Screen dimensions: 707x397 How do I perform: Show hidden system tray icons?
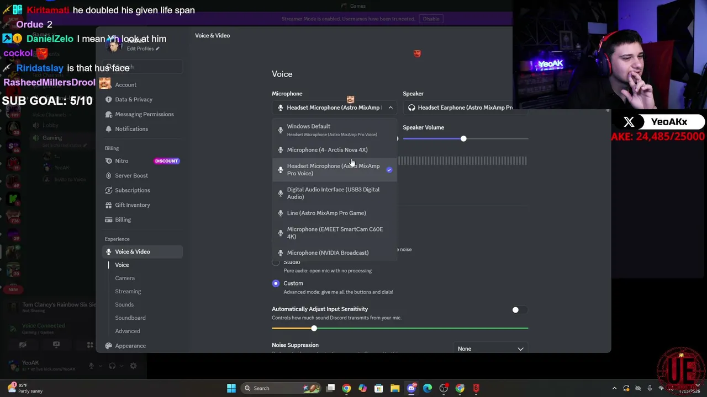coord(614,388)
